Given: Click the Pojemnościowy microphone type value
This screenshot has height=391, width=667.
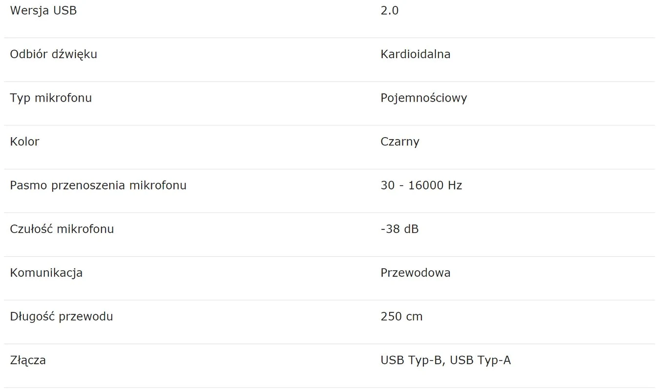Looking at the screenshot, I should pyautogui.click(x=424, y=98).
